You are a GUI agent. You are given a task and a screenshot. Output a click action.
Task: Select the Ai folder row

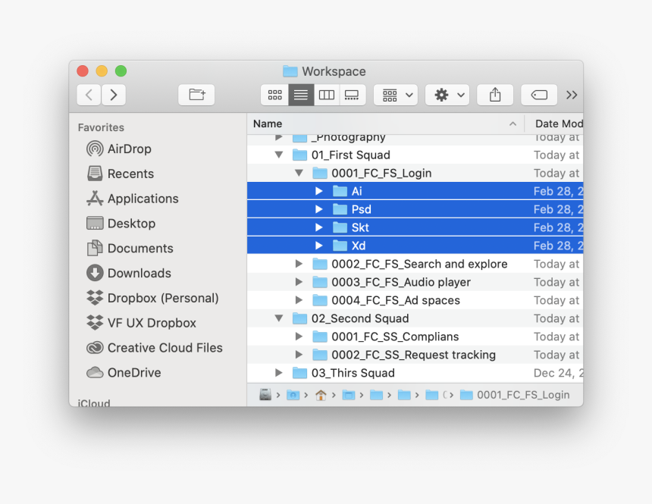415,191
